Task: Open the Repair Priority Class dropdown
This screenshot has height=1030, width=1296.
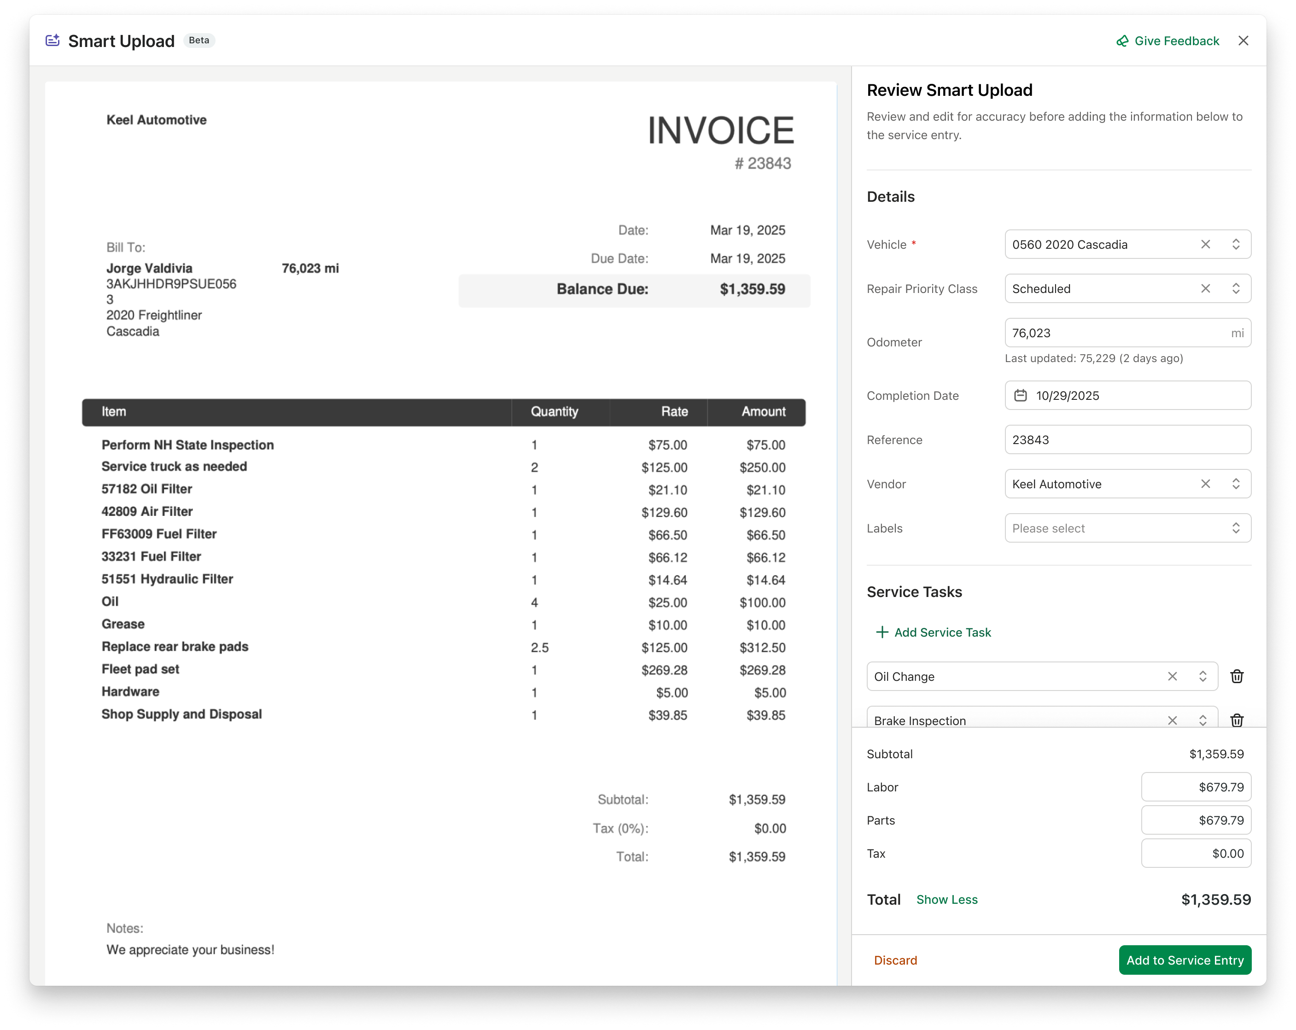Action: (x=1236, y=289)
